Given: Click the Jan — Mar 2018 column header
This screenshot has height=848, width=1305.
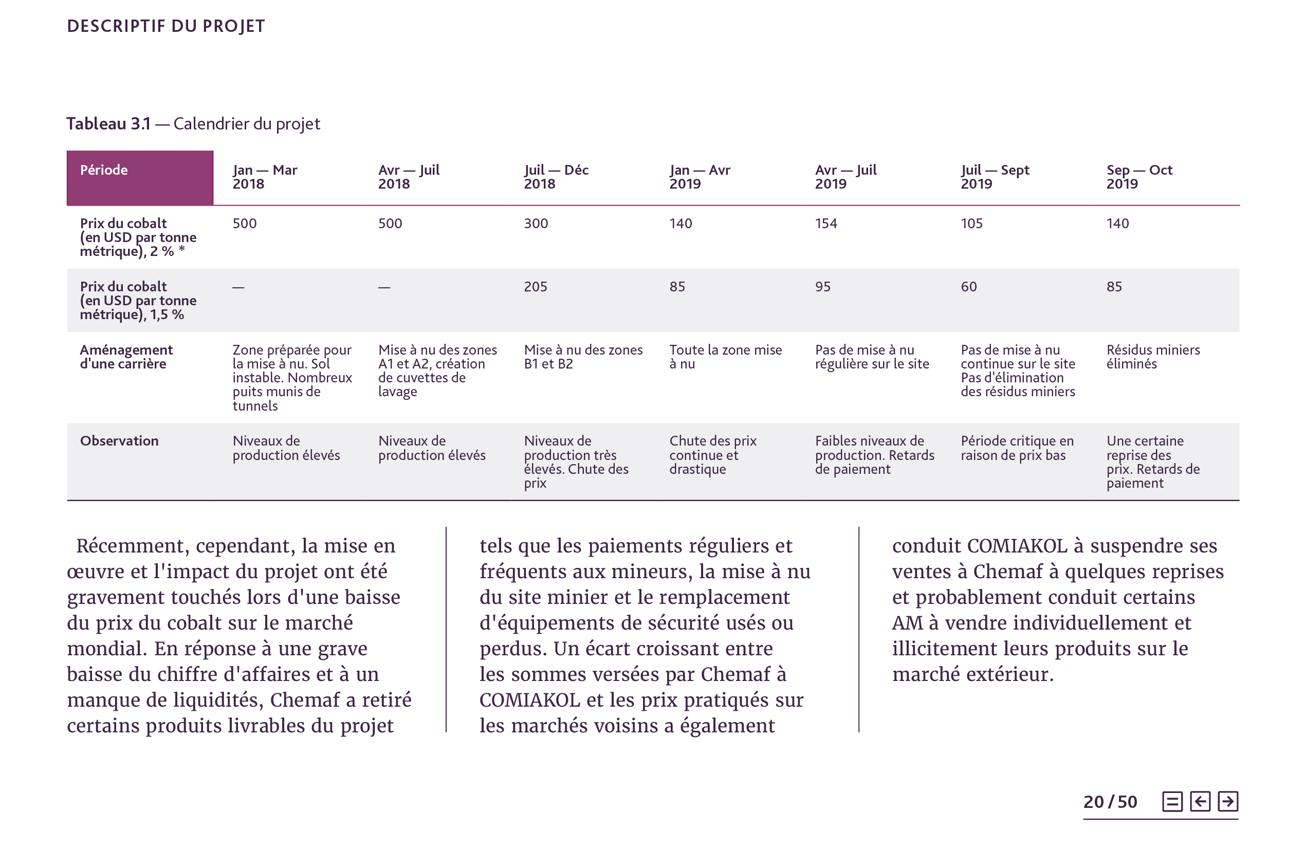Looking at the screenshot, I should 264,176.
